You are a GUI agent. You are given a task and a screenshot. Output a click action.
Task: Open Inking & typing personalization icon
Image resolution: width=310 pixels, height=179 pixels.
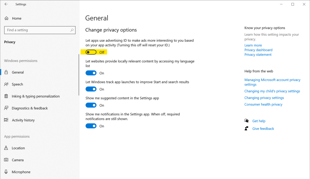6,96
